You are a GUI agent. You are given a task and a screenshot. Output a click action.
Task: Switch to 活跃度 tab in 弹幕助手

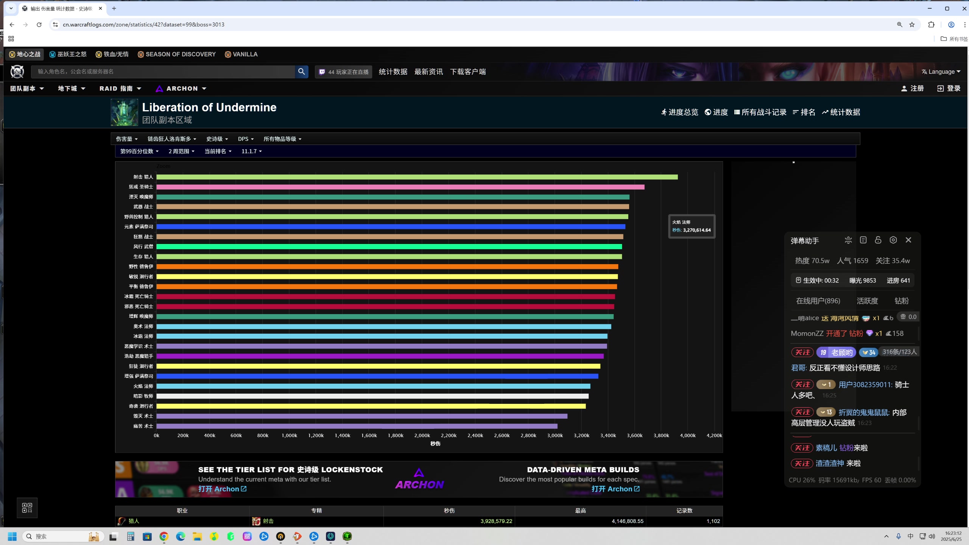click(x=867, y=301)
